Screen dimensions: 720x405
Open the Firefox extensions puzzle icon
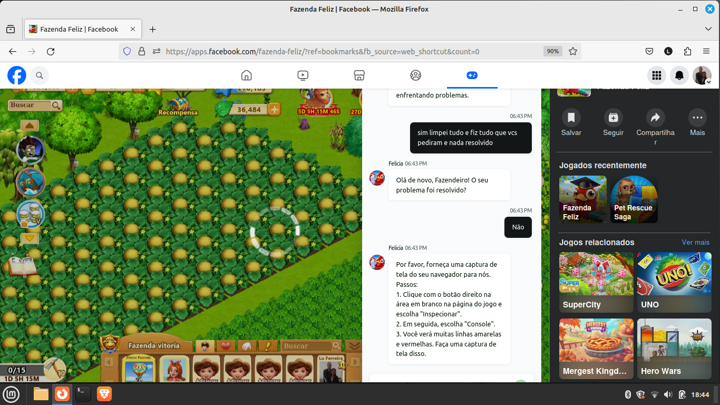click(687, 51)
